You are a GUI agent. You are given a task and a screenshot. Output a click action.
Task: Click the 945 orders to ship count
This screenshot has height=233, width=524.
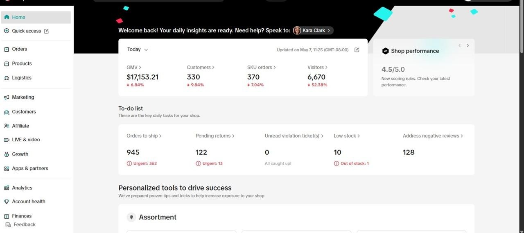click(x=133, y=152)
